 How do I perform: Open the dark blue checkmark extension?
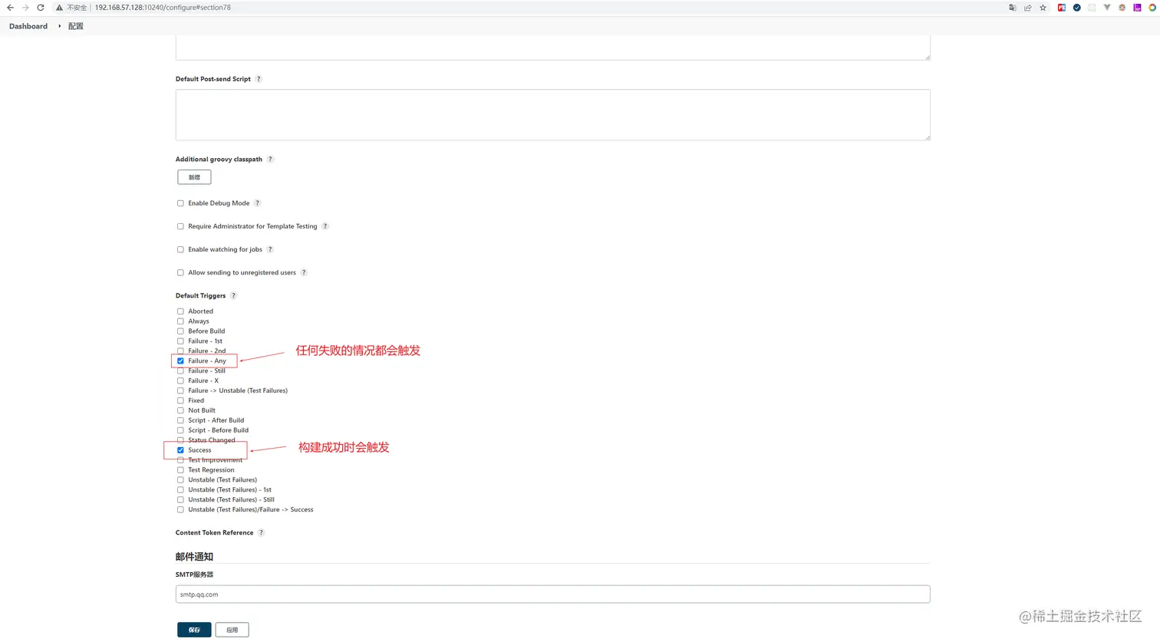[1077, 8]
